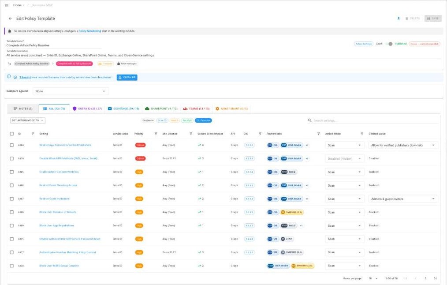The width and height of the screenshot is (447, 285).
Task: Open the Min License column filter icon
Action: coord(191,134)
